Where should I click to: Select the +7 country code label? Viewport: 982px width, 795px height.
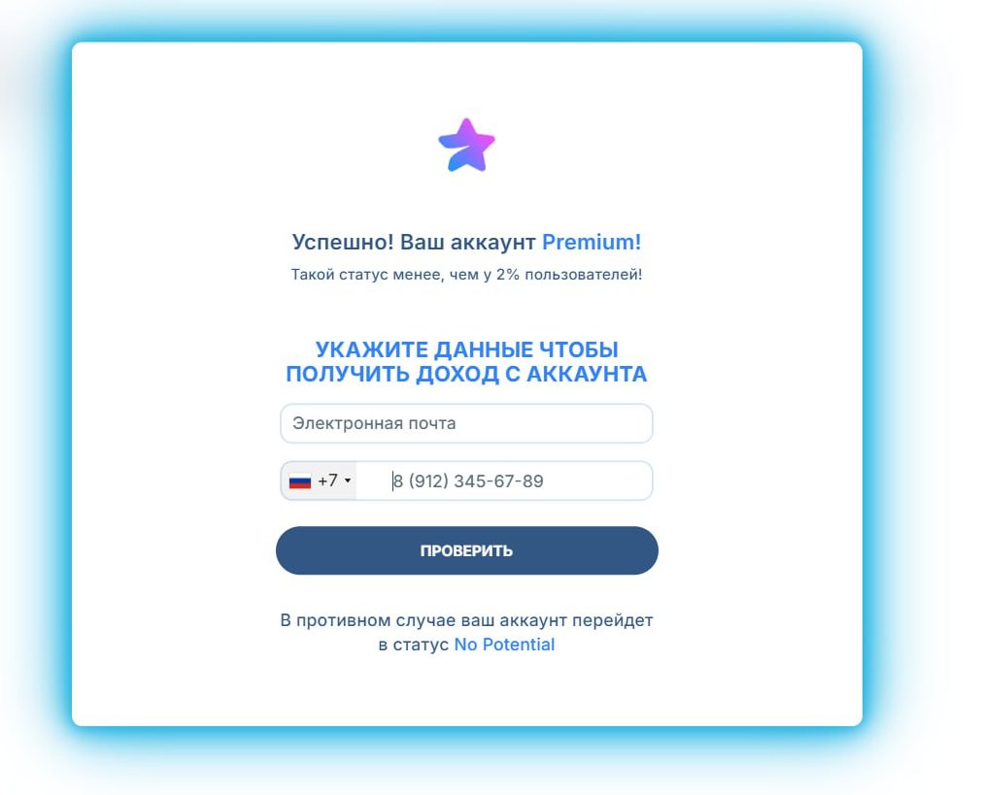[x=327, y=480]
